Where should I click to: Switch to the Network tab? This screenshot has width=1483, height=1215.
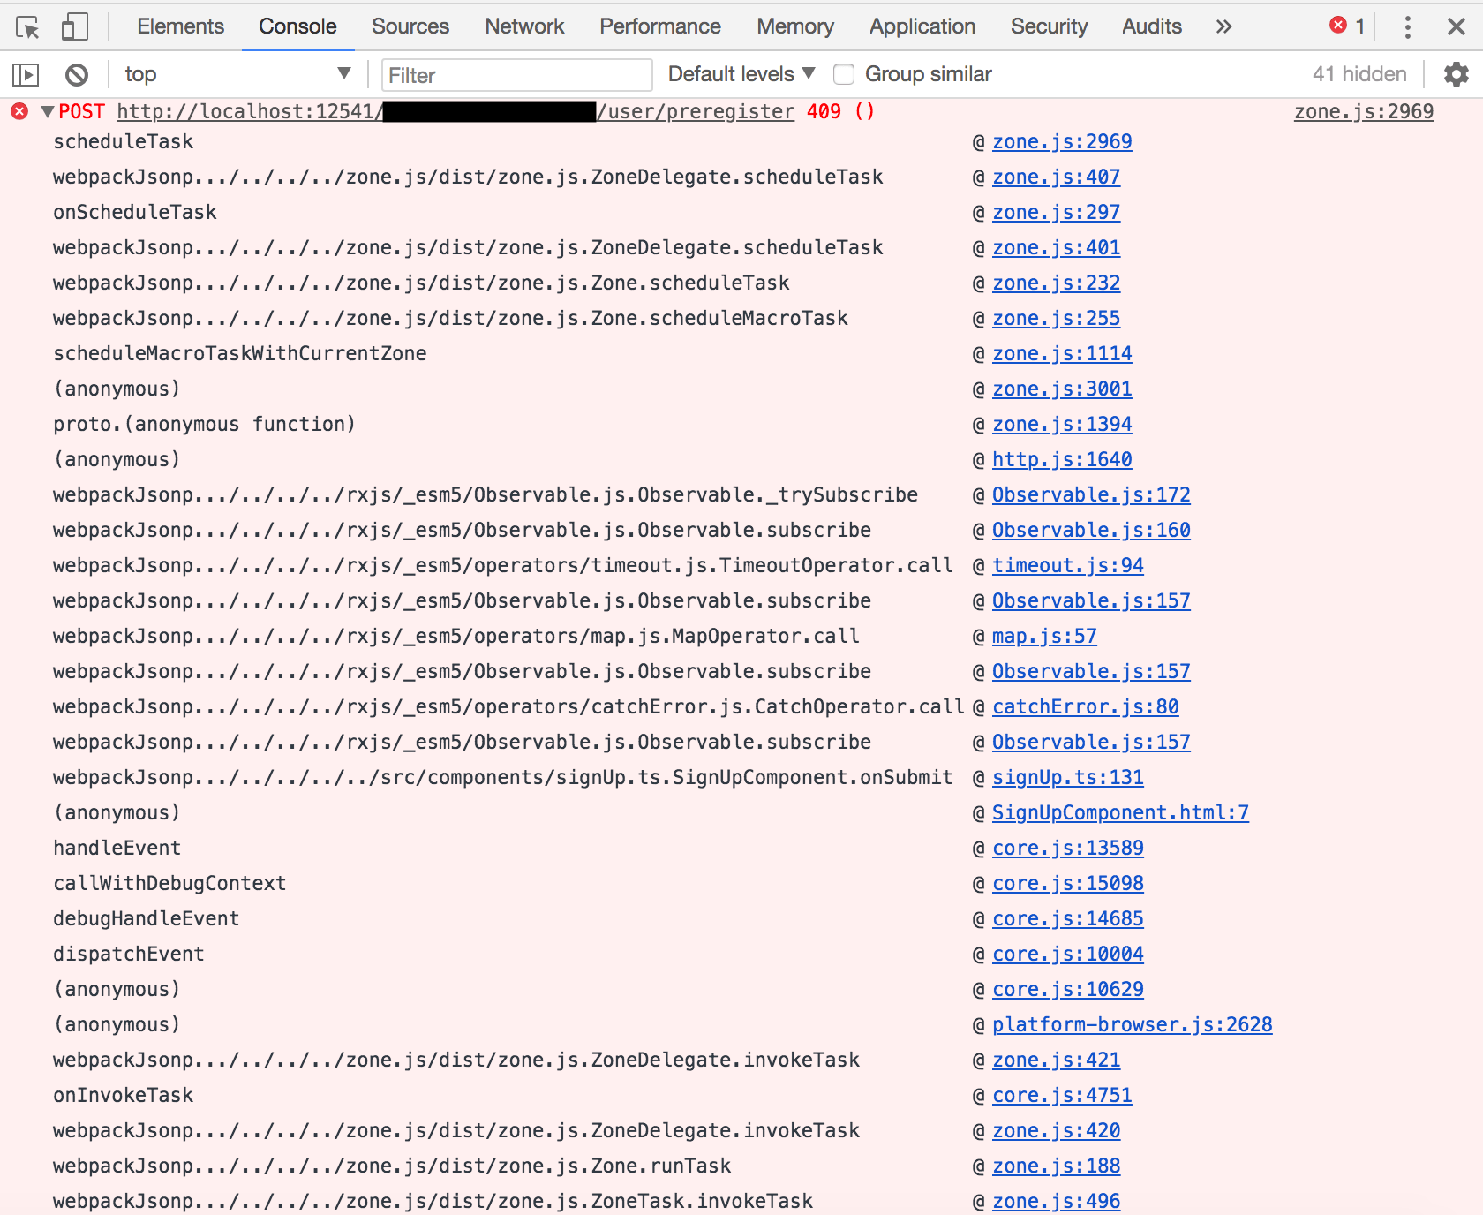coord(524,26)
